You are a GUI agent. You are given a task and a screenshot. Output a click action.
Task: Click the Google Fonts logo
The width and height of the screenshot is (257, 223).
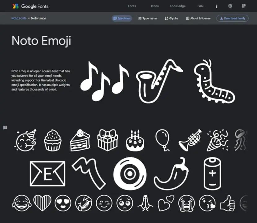point(30,6)
